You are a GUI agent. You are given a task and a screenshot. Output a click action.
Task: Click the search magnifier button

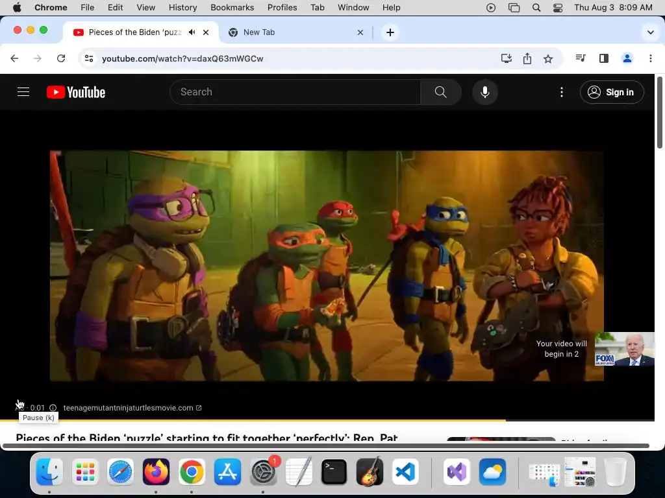441,92
